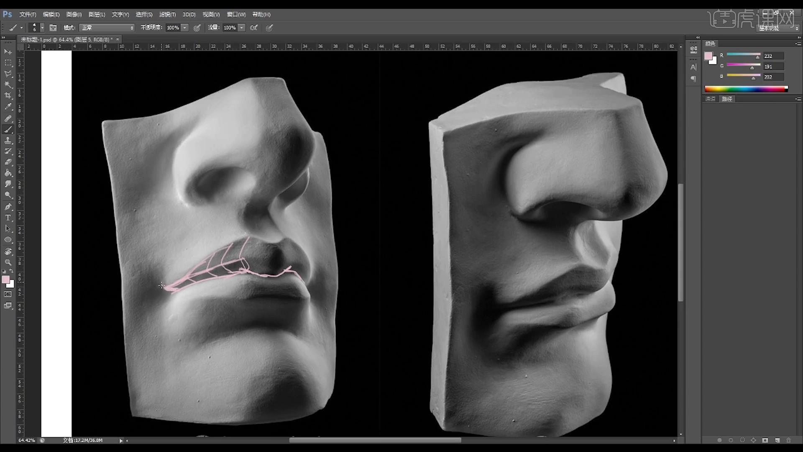Image resolution: width=803 pixels, height=452 pixels.
Task: Open the 帮助(H) menu
Action: click(x=261, y=14)
